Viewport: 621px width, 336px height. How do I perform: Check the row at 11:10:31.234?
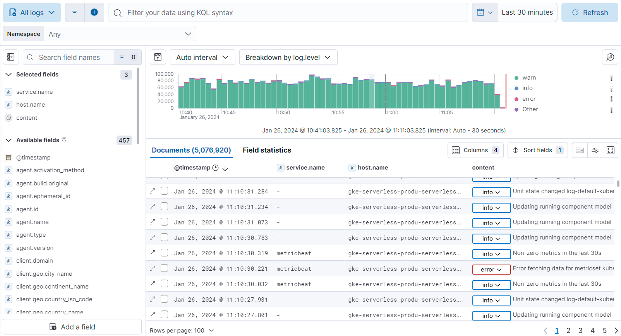click(165, 207)
